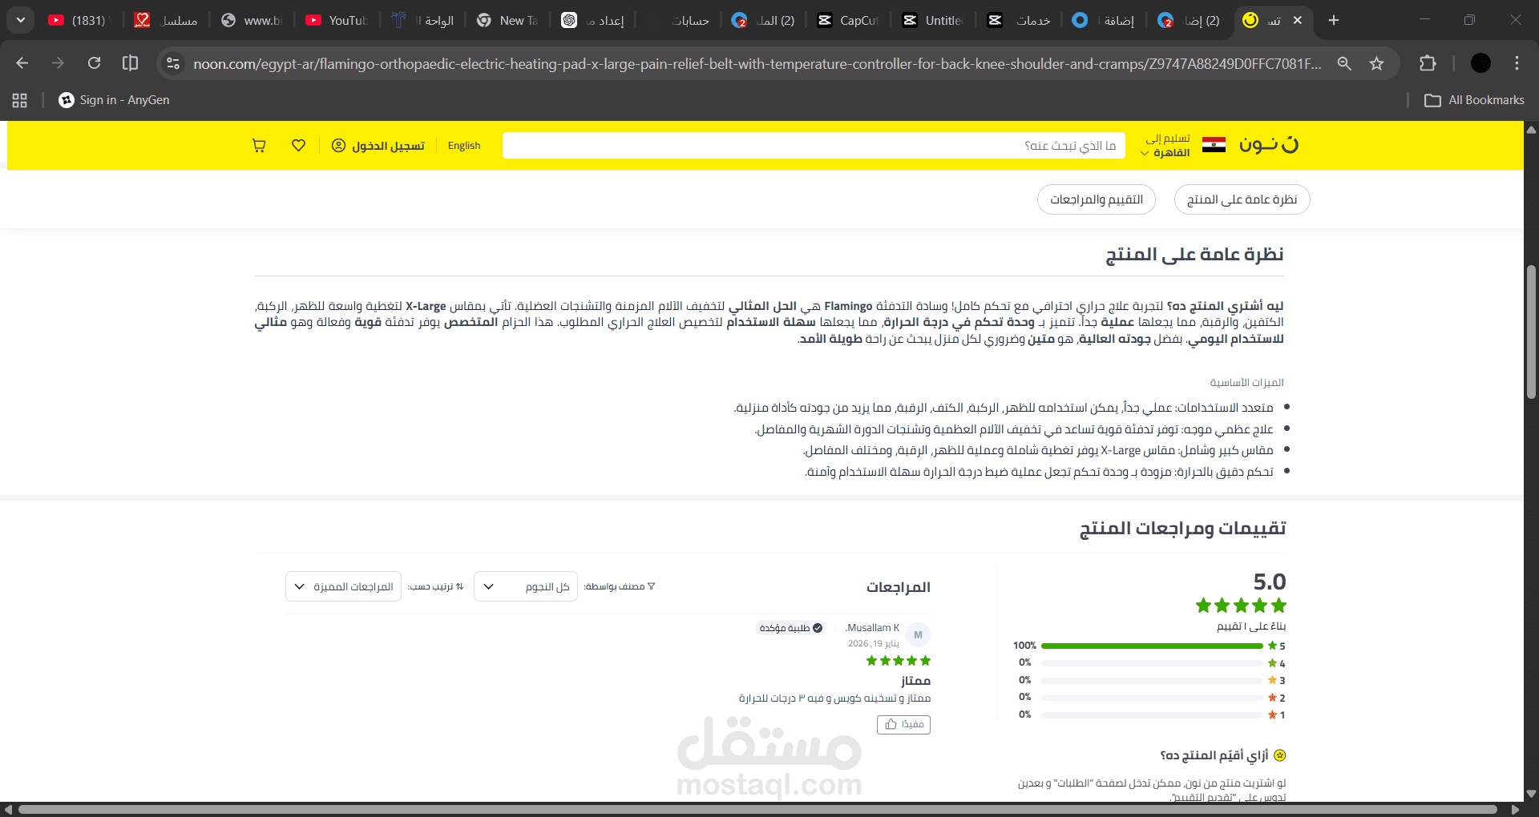Open the new tab plus button

[x=1334, y=20]
